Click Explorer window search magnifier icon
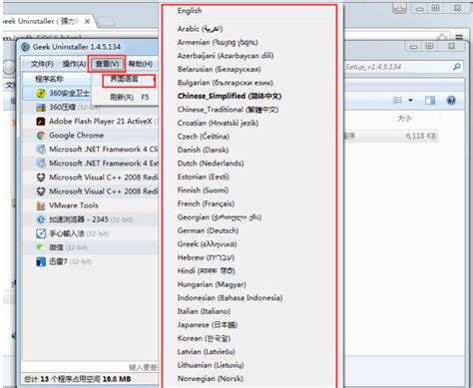The height and width of the screenshot is (388, 473). tap(457, 67)
